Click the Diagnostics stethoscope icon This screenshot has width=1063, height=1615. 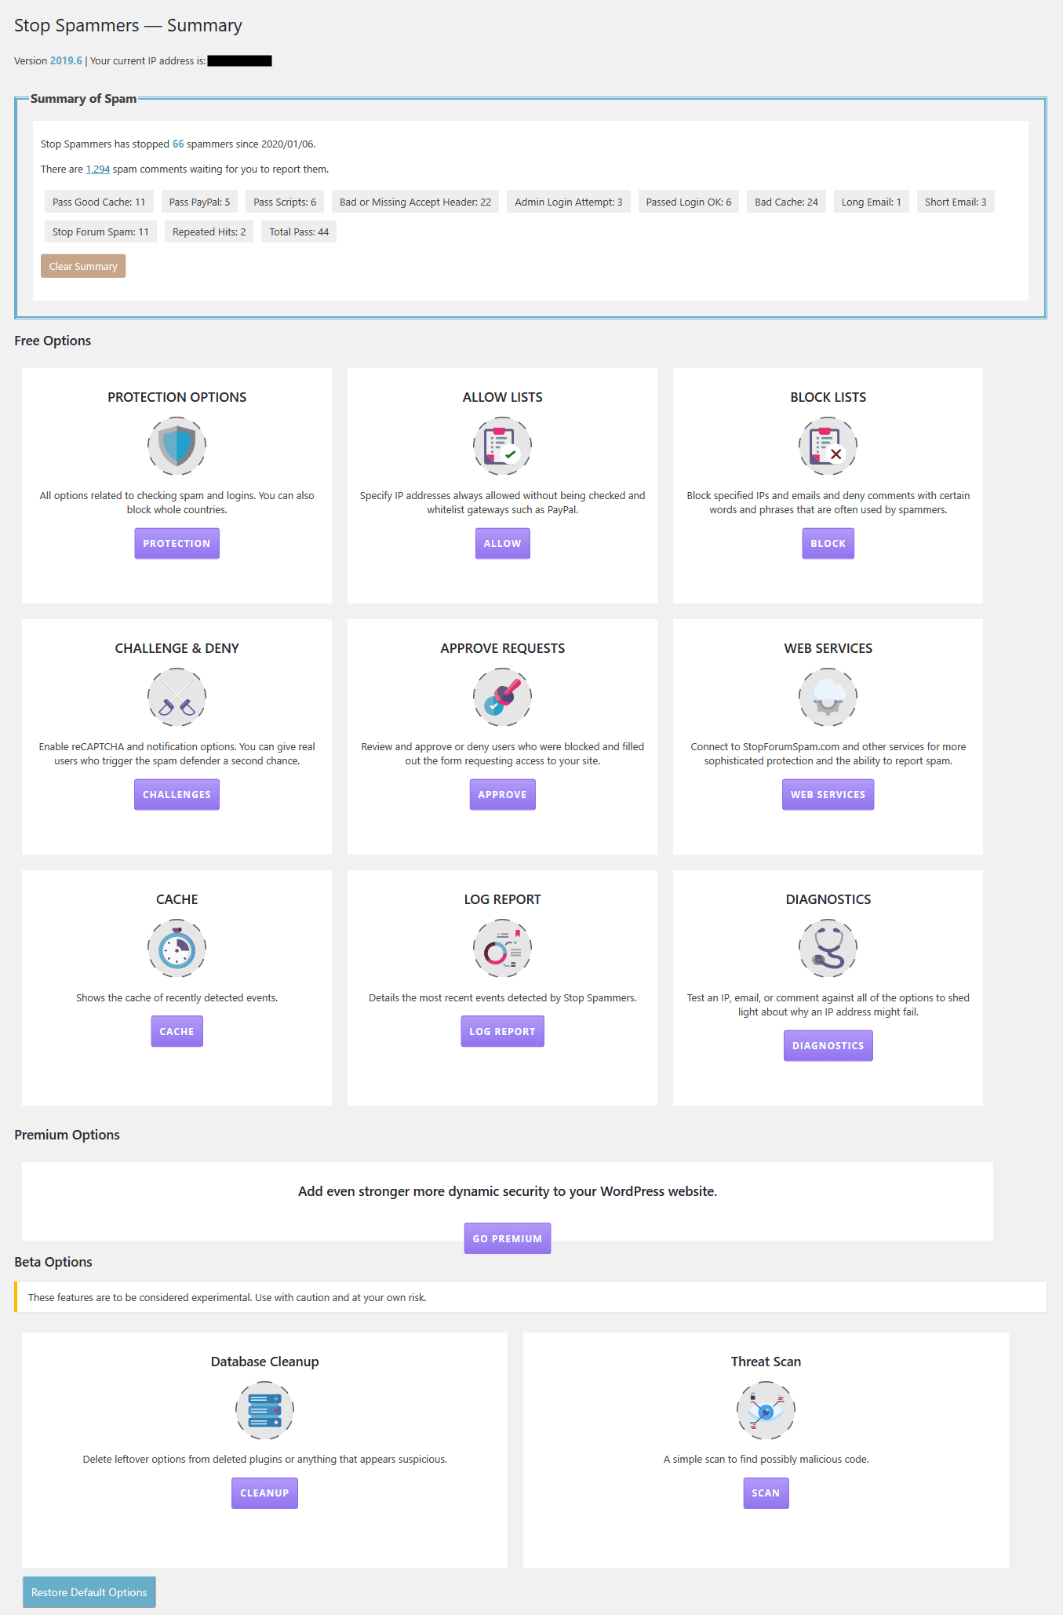pos(828,948)
